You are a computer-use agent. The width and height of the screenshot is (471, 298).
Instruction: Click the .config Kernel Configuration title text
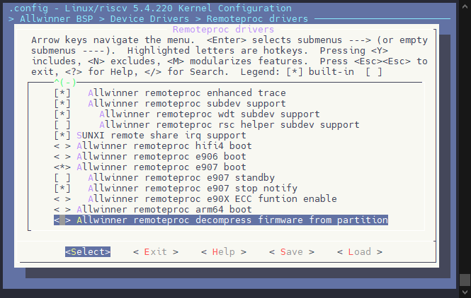[x=150, y=8]
